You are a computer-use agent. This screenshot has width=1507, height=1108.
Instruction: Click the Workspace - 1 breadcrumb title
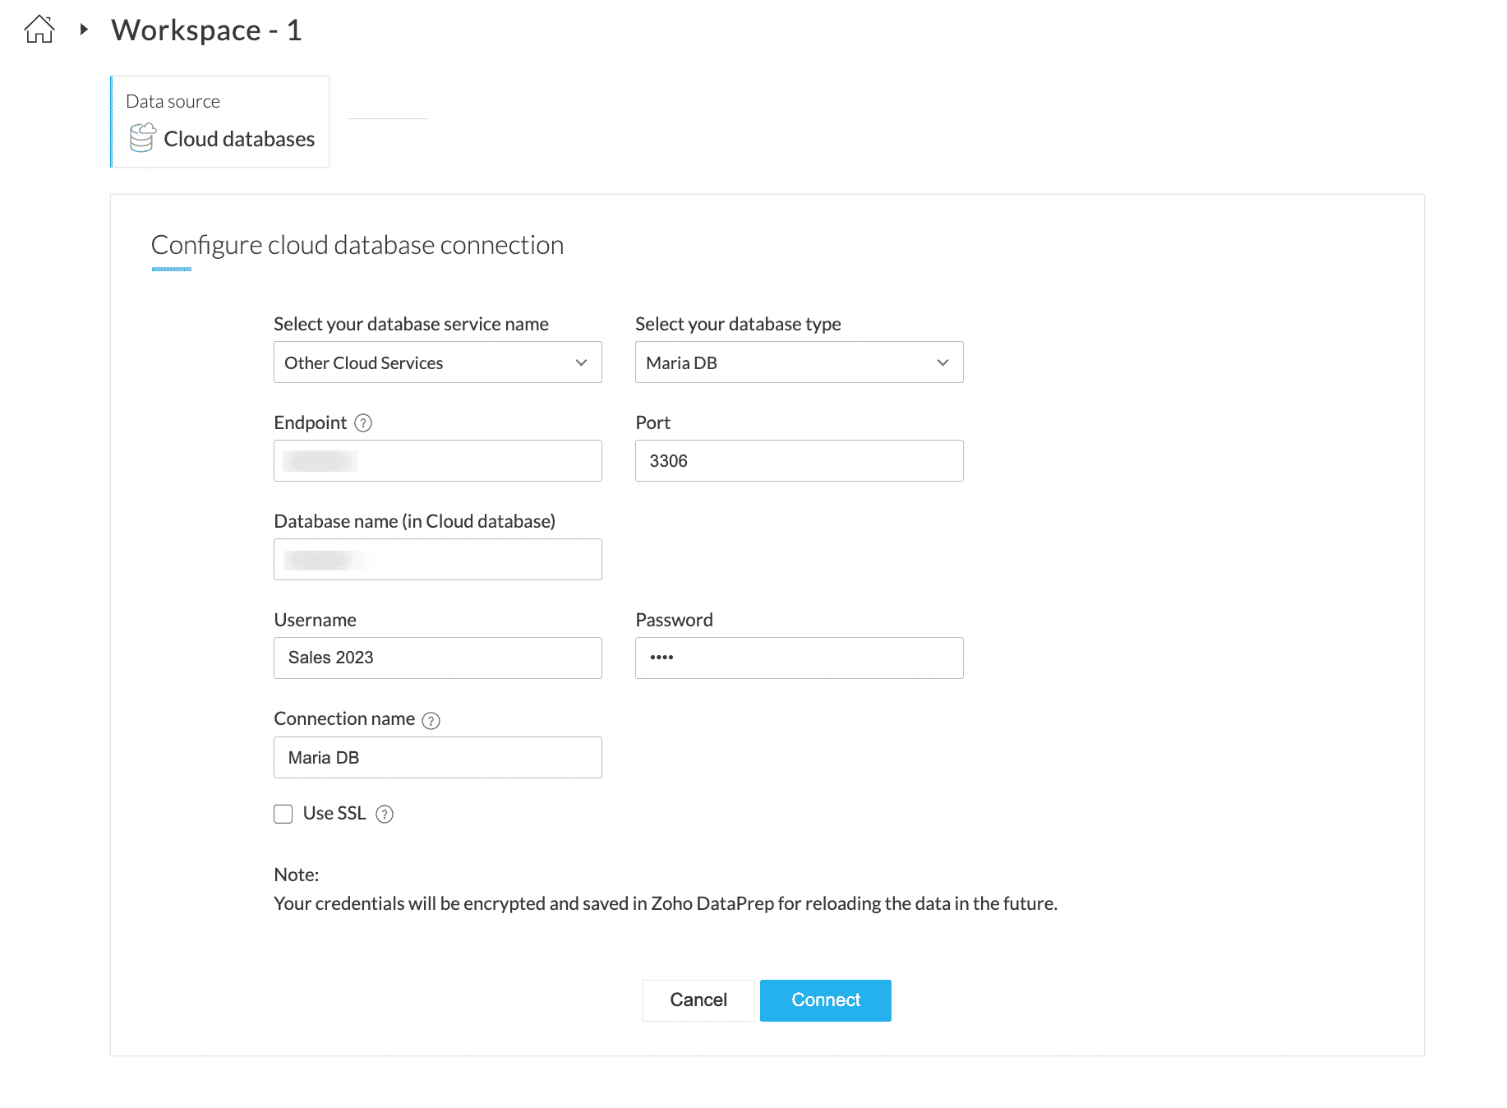pos(207,30)
